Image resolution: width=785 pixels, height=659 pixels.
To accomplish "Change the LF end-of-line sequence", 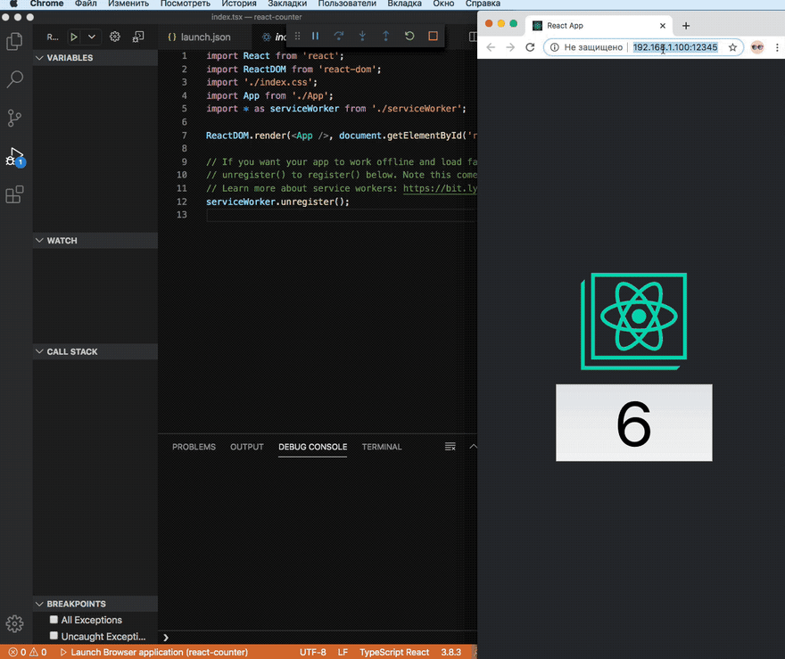I will point(343,652).
